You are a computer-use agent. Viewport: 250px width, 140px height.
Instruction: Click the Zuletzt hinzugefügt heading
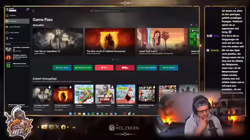(x=45, y=79)
